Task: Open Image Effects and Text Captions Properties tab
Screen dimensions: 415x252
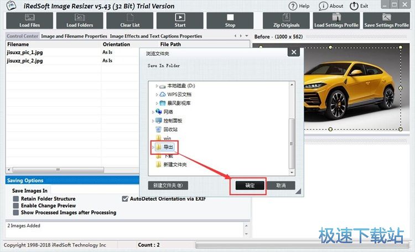Action: pos(156,36)
